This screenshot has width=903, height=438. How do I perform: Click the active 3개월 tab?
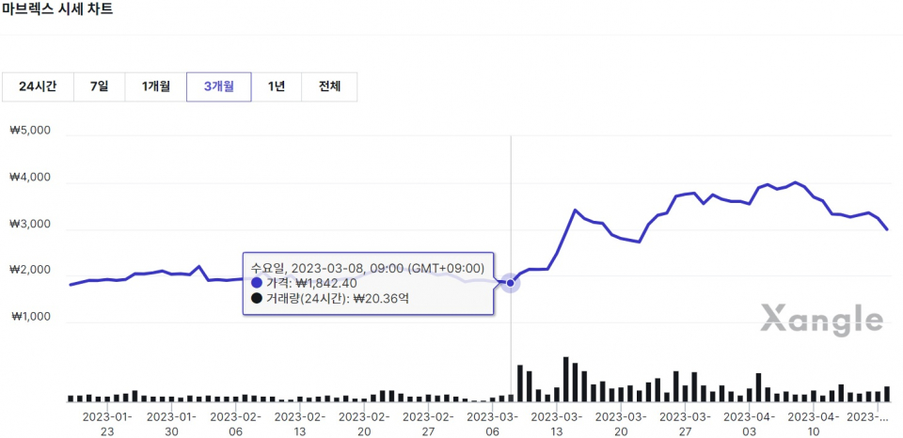218,86
